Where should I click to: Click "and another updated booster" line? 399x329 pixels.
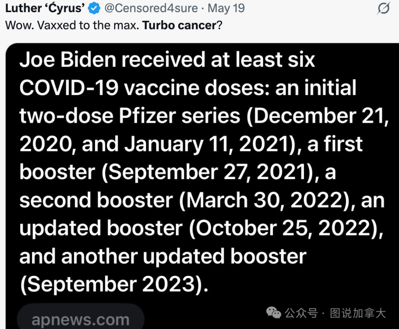(163, 256)
